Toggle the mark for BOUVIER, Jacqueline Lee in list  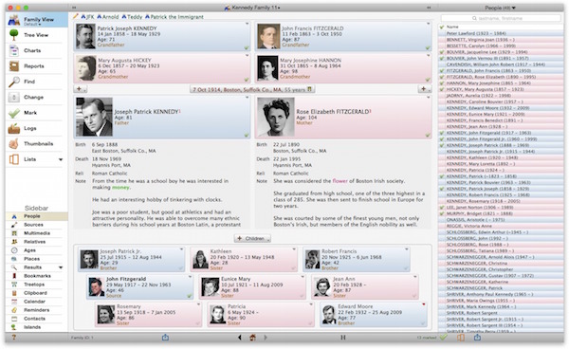click(x=442, y=52)
